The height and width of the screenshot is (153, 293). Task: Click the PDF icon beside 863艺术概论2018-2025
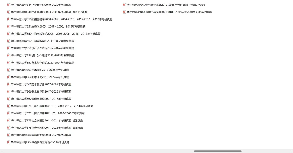pyautogui.click(x=8, y=70)
